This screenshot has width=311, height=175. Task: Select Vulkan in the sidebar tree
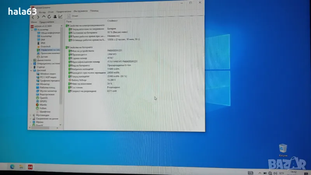[x=43, y=108]
